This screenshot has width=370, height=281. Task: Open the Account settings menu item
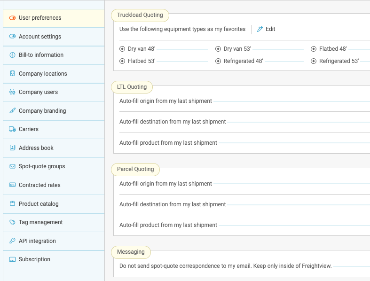(x=40, y=37)
